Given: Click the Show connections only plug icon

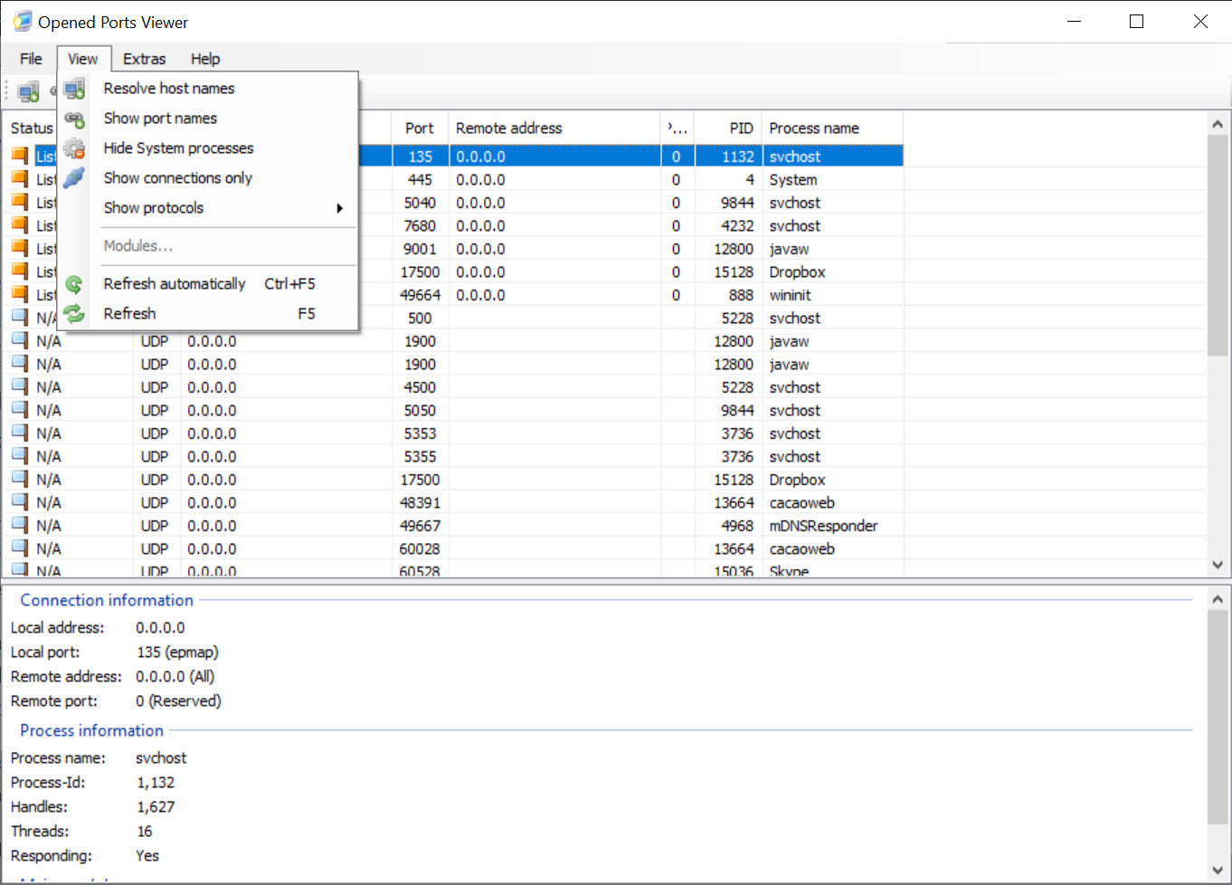Looking at the screenshot, I should point(75,178).
